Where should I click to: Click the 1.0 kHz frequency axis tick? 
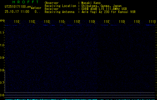tap(2, 45)
